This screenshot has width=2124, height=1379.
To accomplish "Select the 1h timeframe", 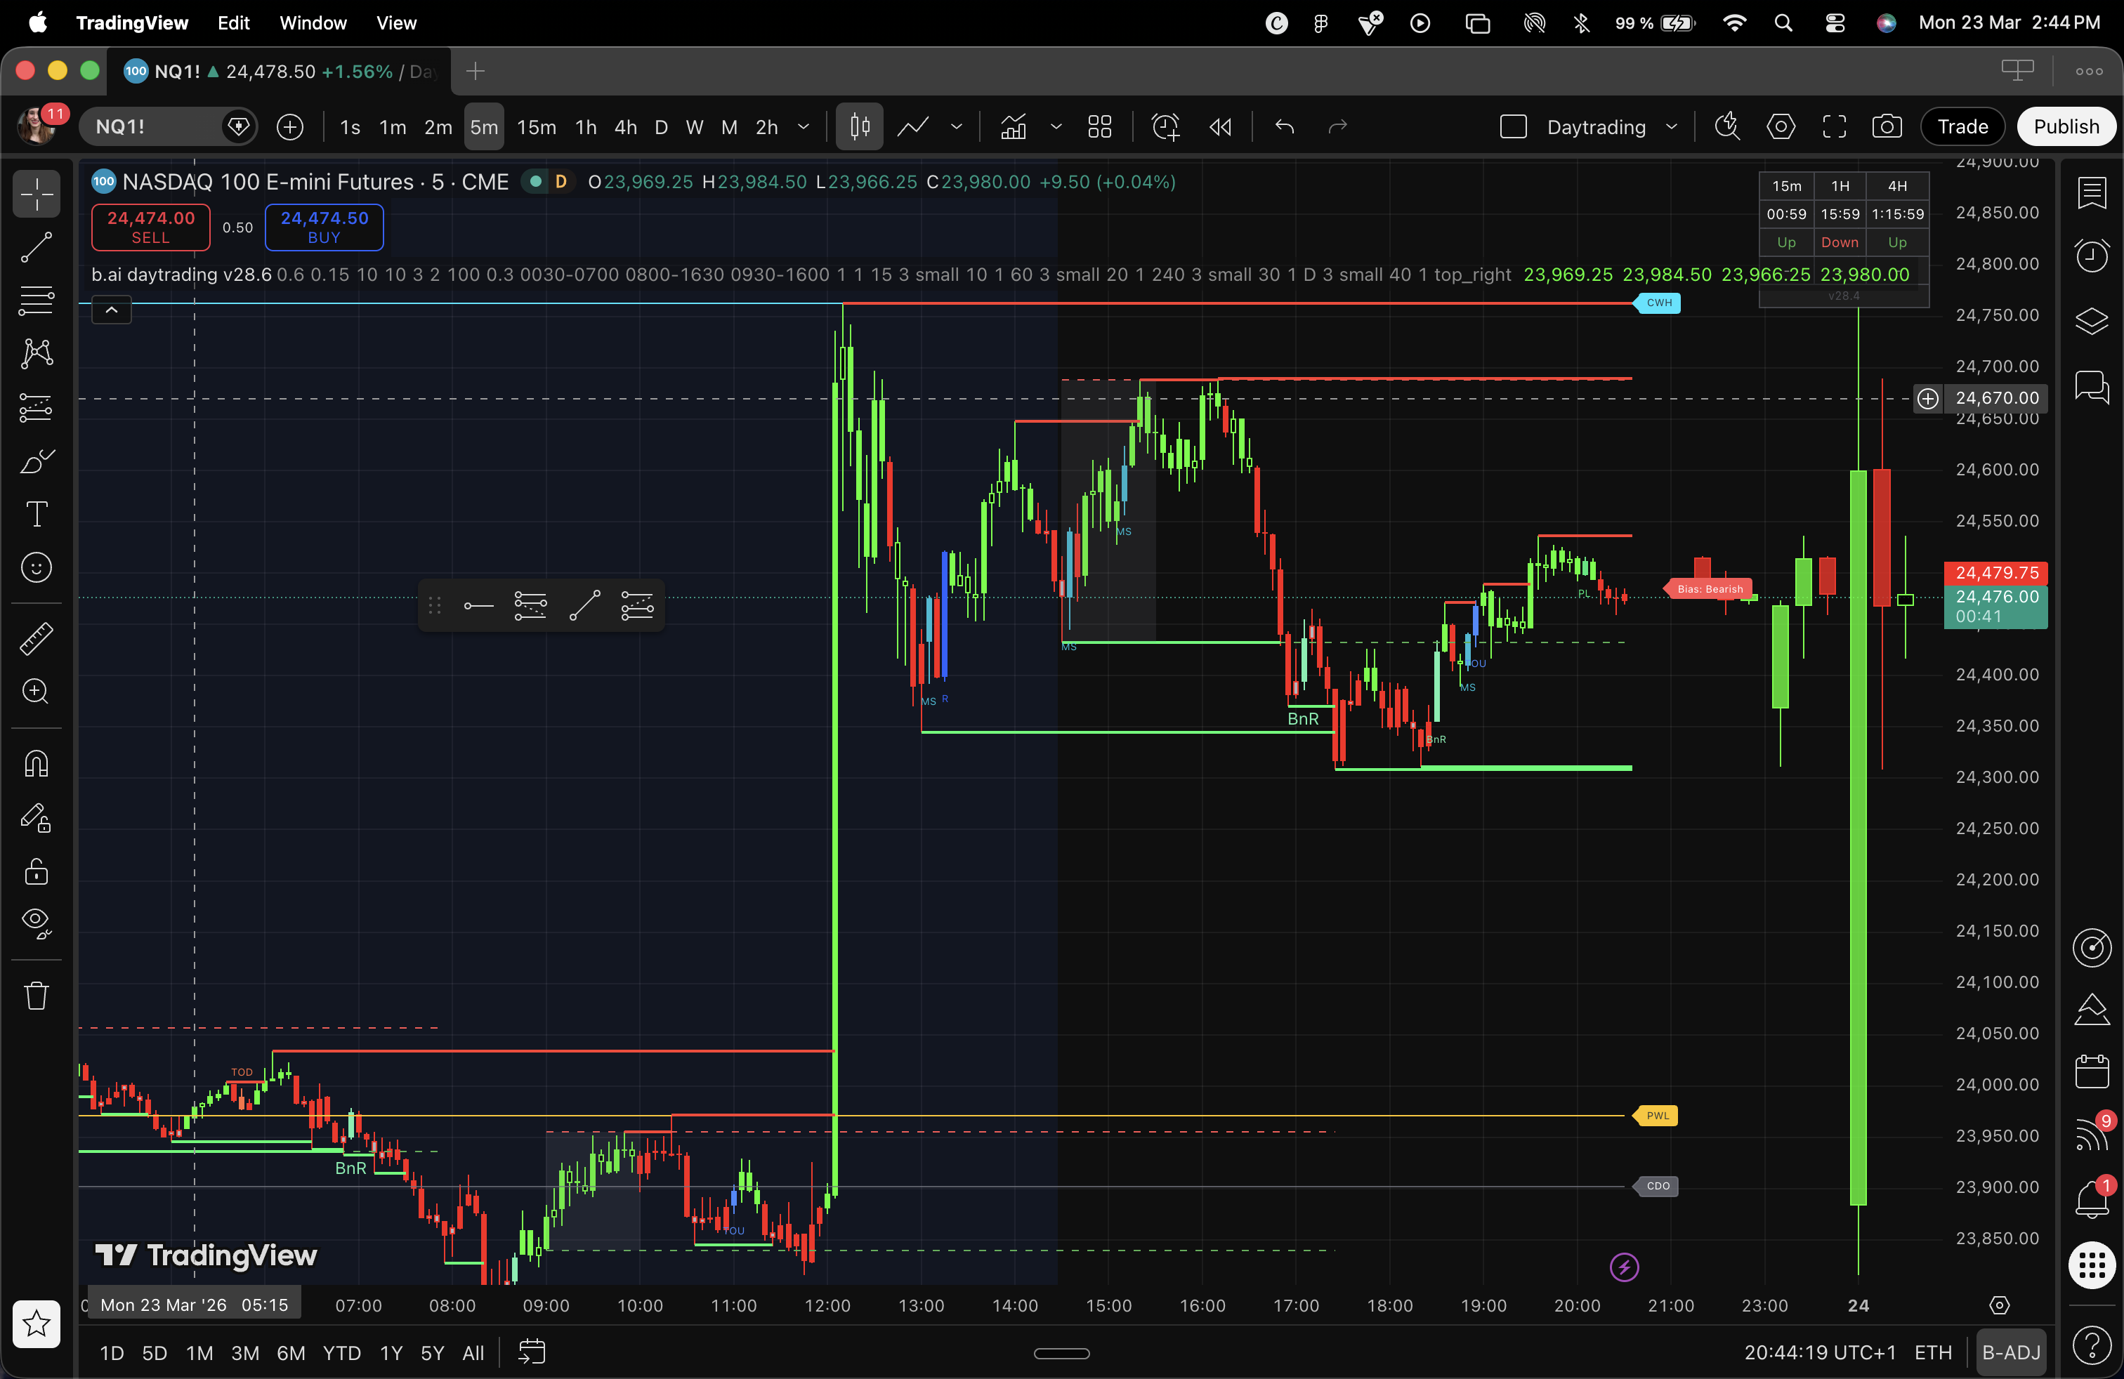I will [x=586, y=126].
